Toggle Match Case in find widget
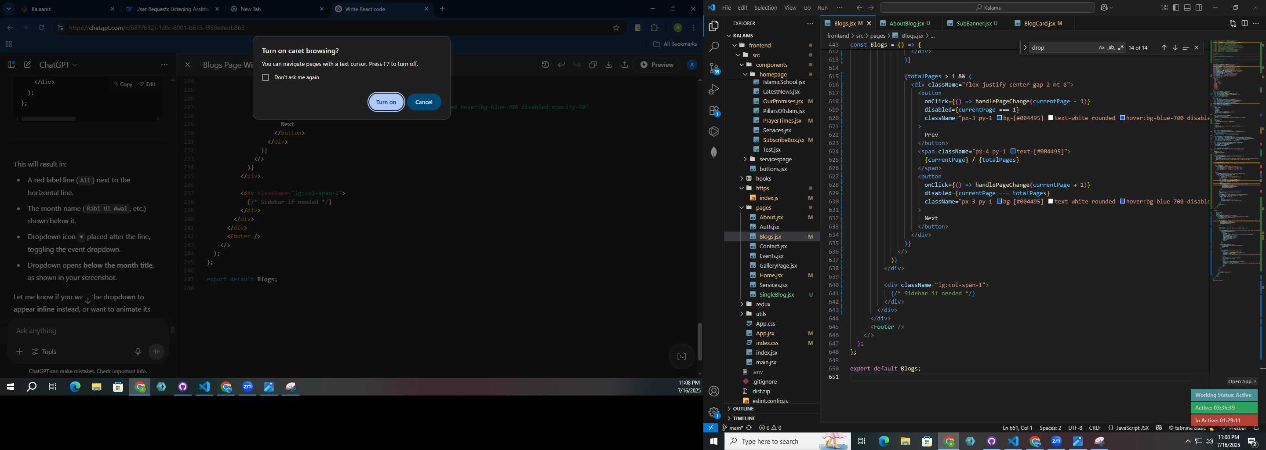The height and width of the screenshot is (450, 1266). click(1101, 47)
